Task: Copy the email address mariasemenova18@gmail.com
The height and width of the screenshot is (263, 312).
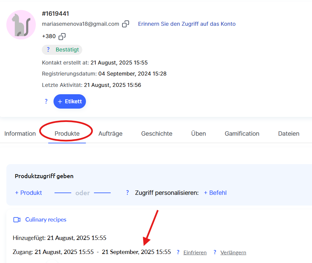Action: point(125,24)
